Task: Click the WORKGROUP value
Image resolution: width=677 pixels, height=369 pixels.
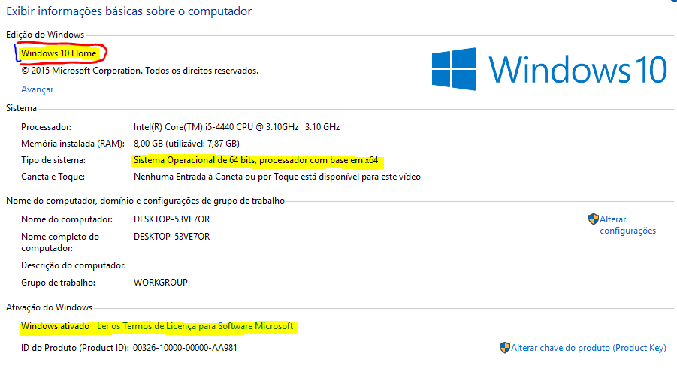Action: click(x=161, y=283)
